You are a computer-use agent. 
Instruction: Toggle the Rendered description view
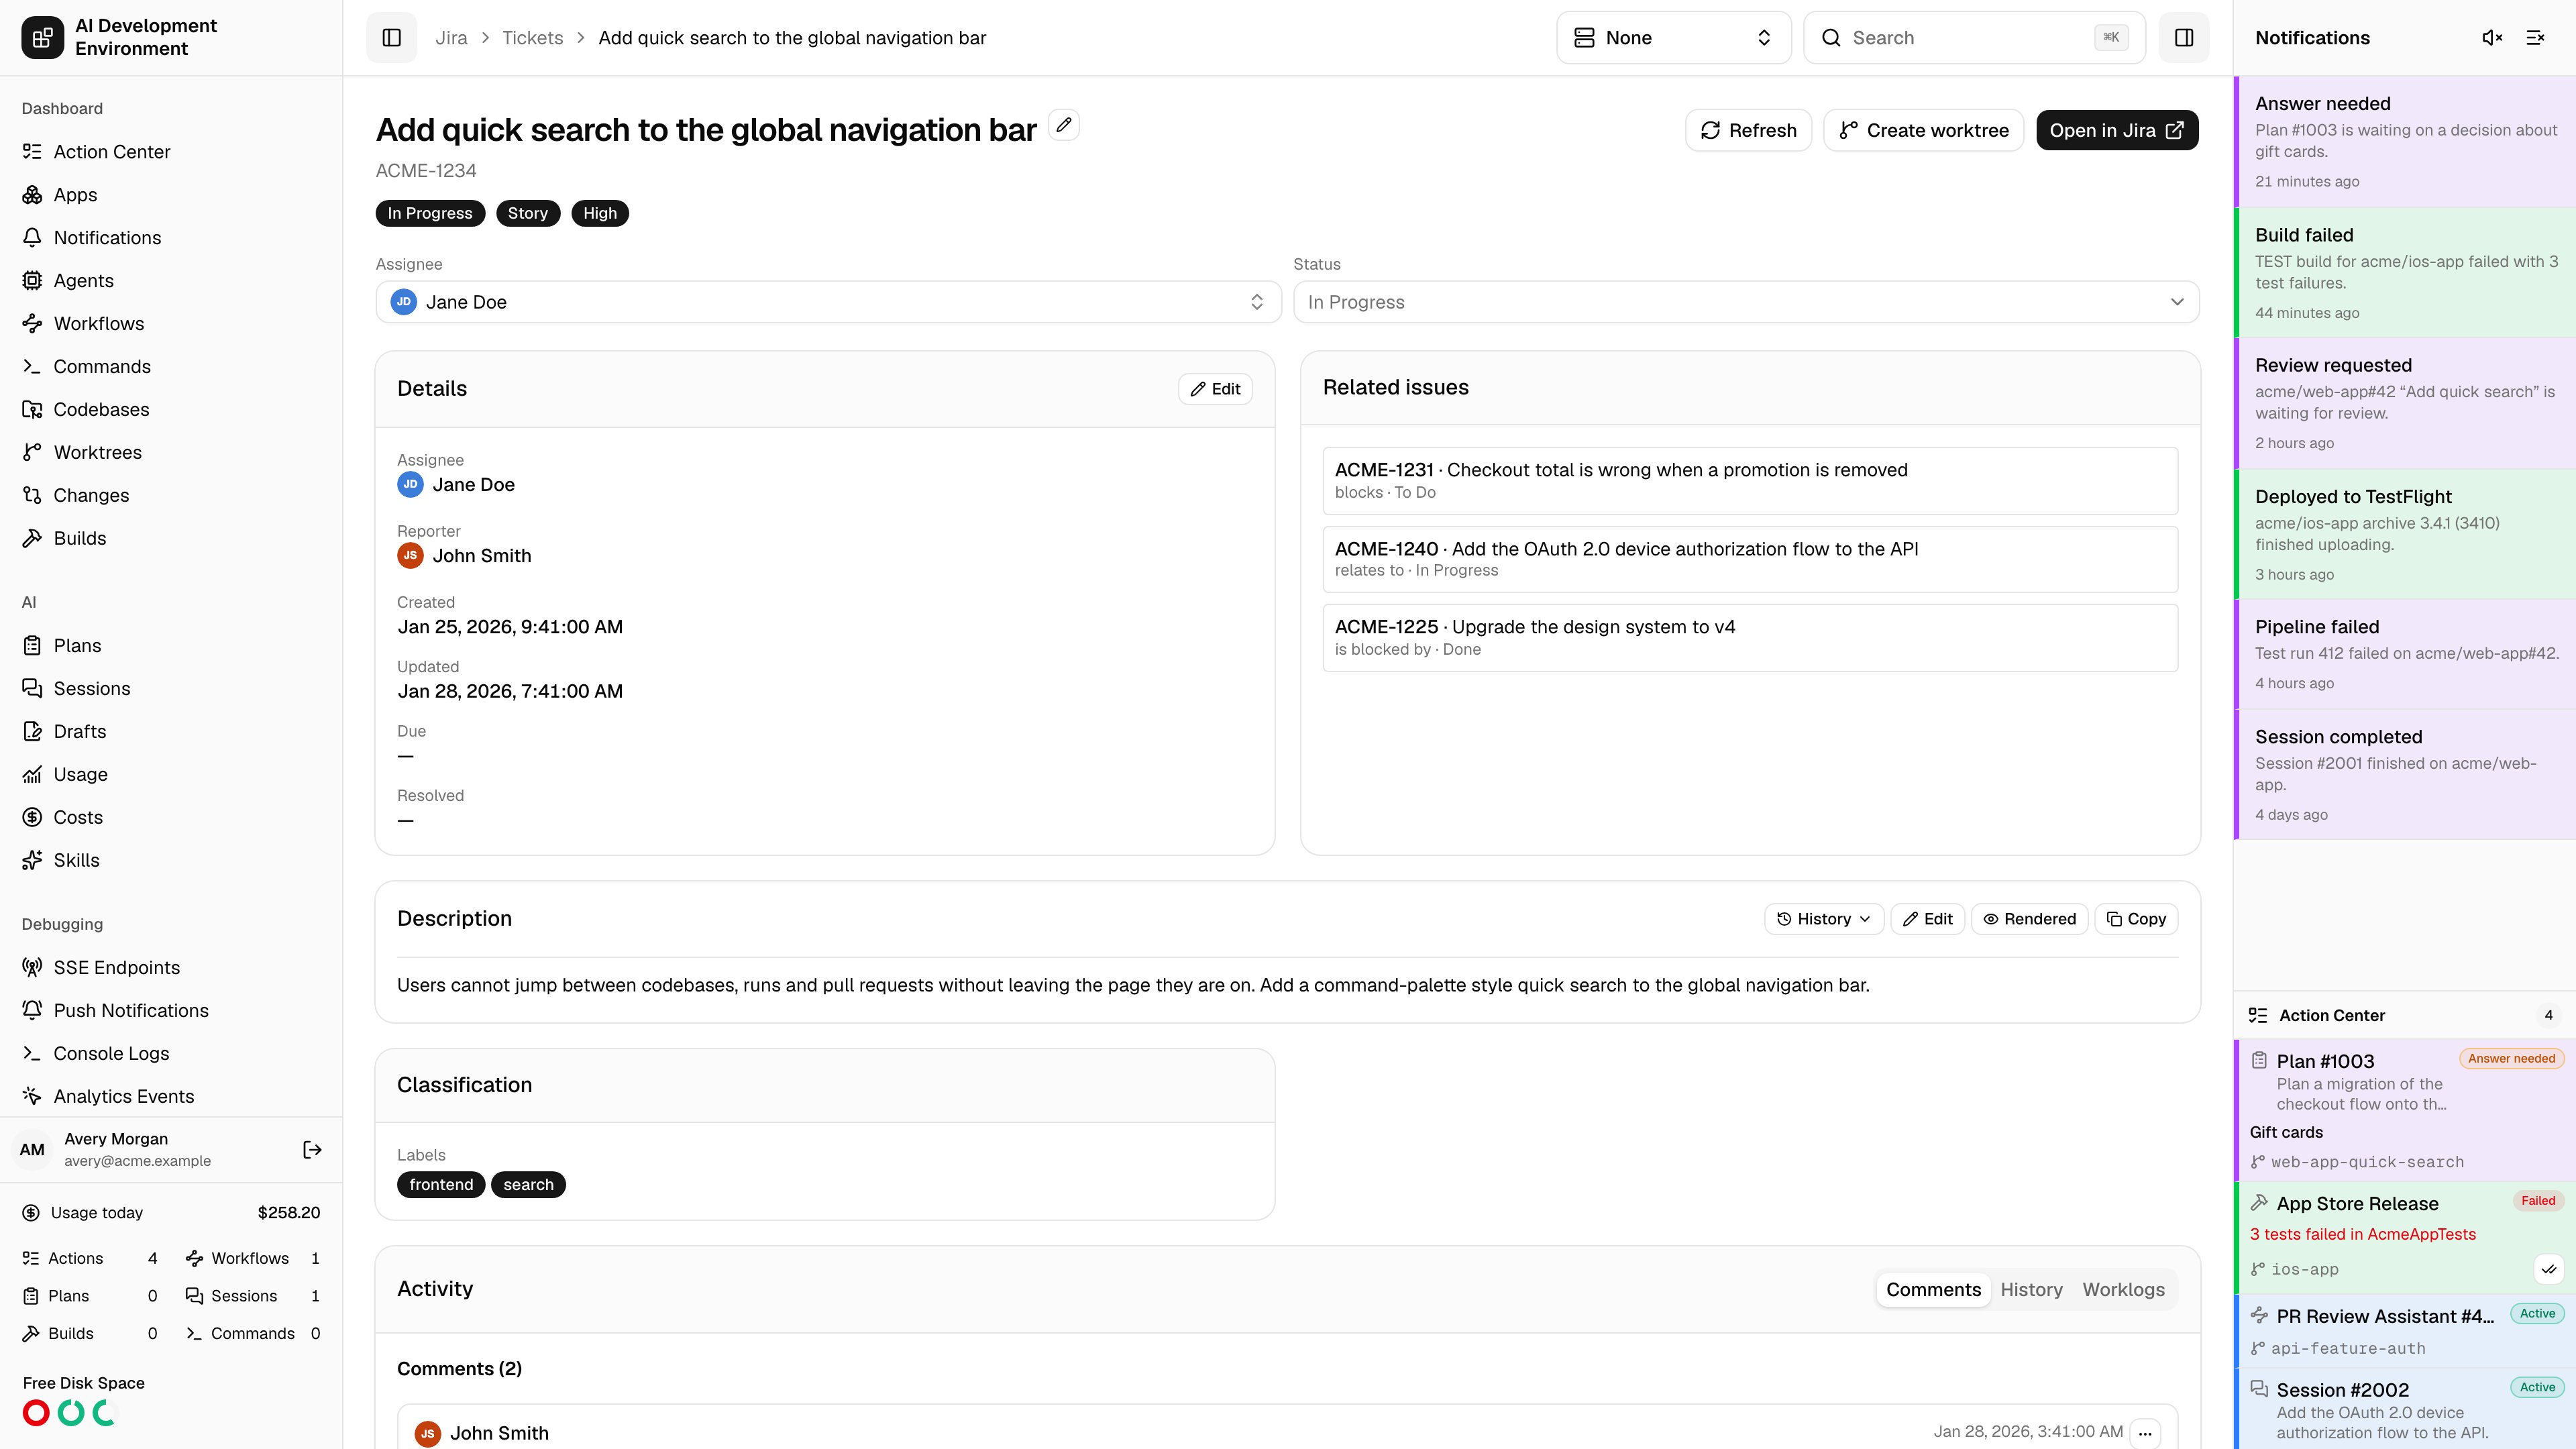point(2029,919)
